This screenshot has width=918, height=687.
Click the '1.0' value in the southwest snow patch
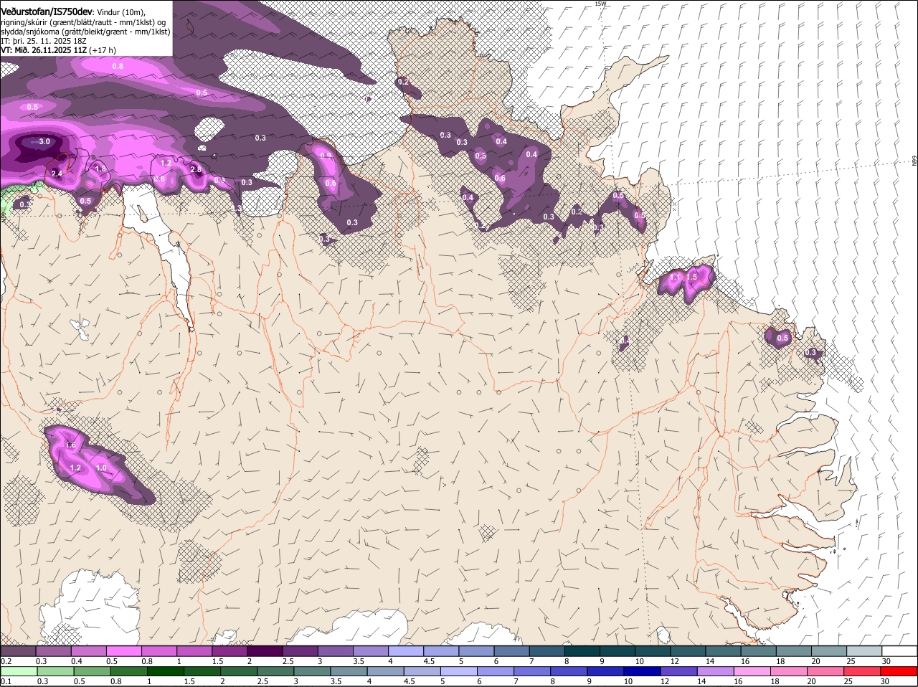(101, 468)
